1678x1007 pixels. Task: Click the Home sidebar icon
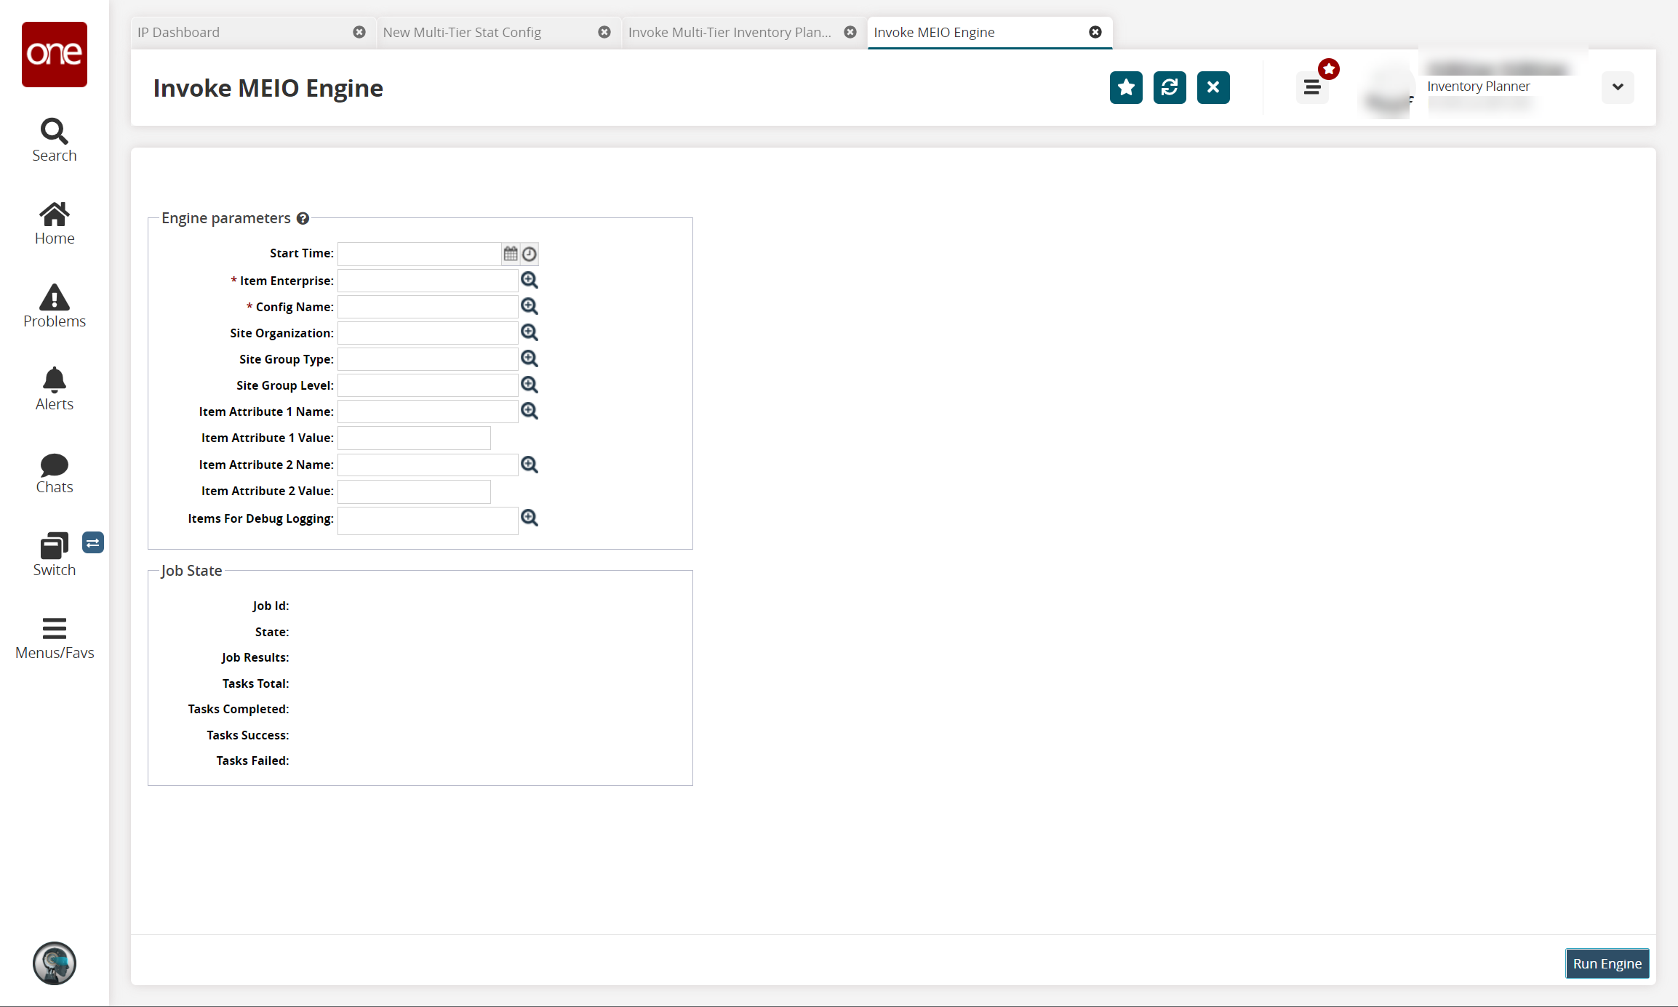coord(55,222)
